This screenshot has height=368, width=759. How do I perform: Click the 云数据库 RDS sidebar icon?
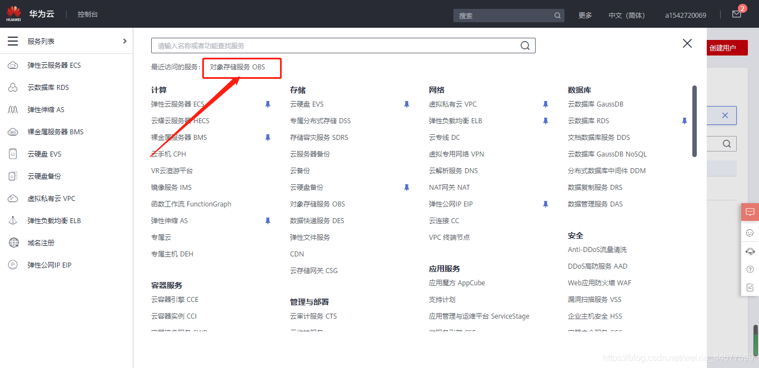[13, 88]
